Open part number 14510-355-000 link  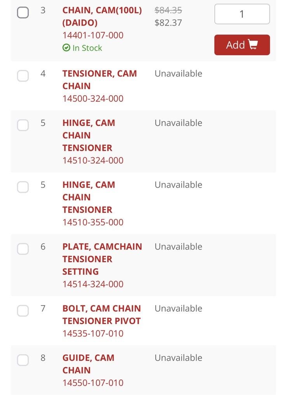93,222
